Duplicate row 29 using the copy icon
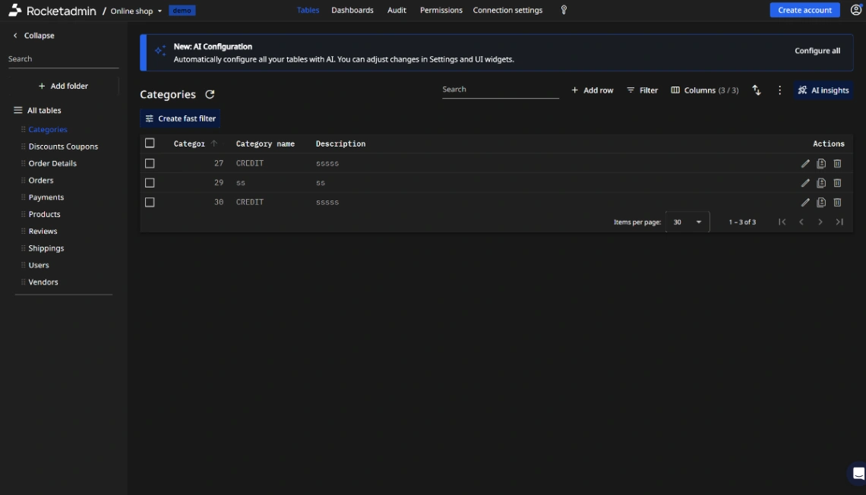The image size is (866, 495). click(x=821, y=183)
